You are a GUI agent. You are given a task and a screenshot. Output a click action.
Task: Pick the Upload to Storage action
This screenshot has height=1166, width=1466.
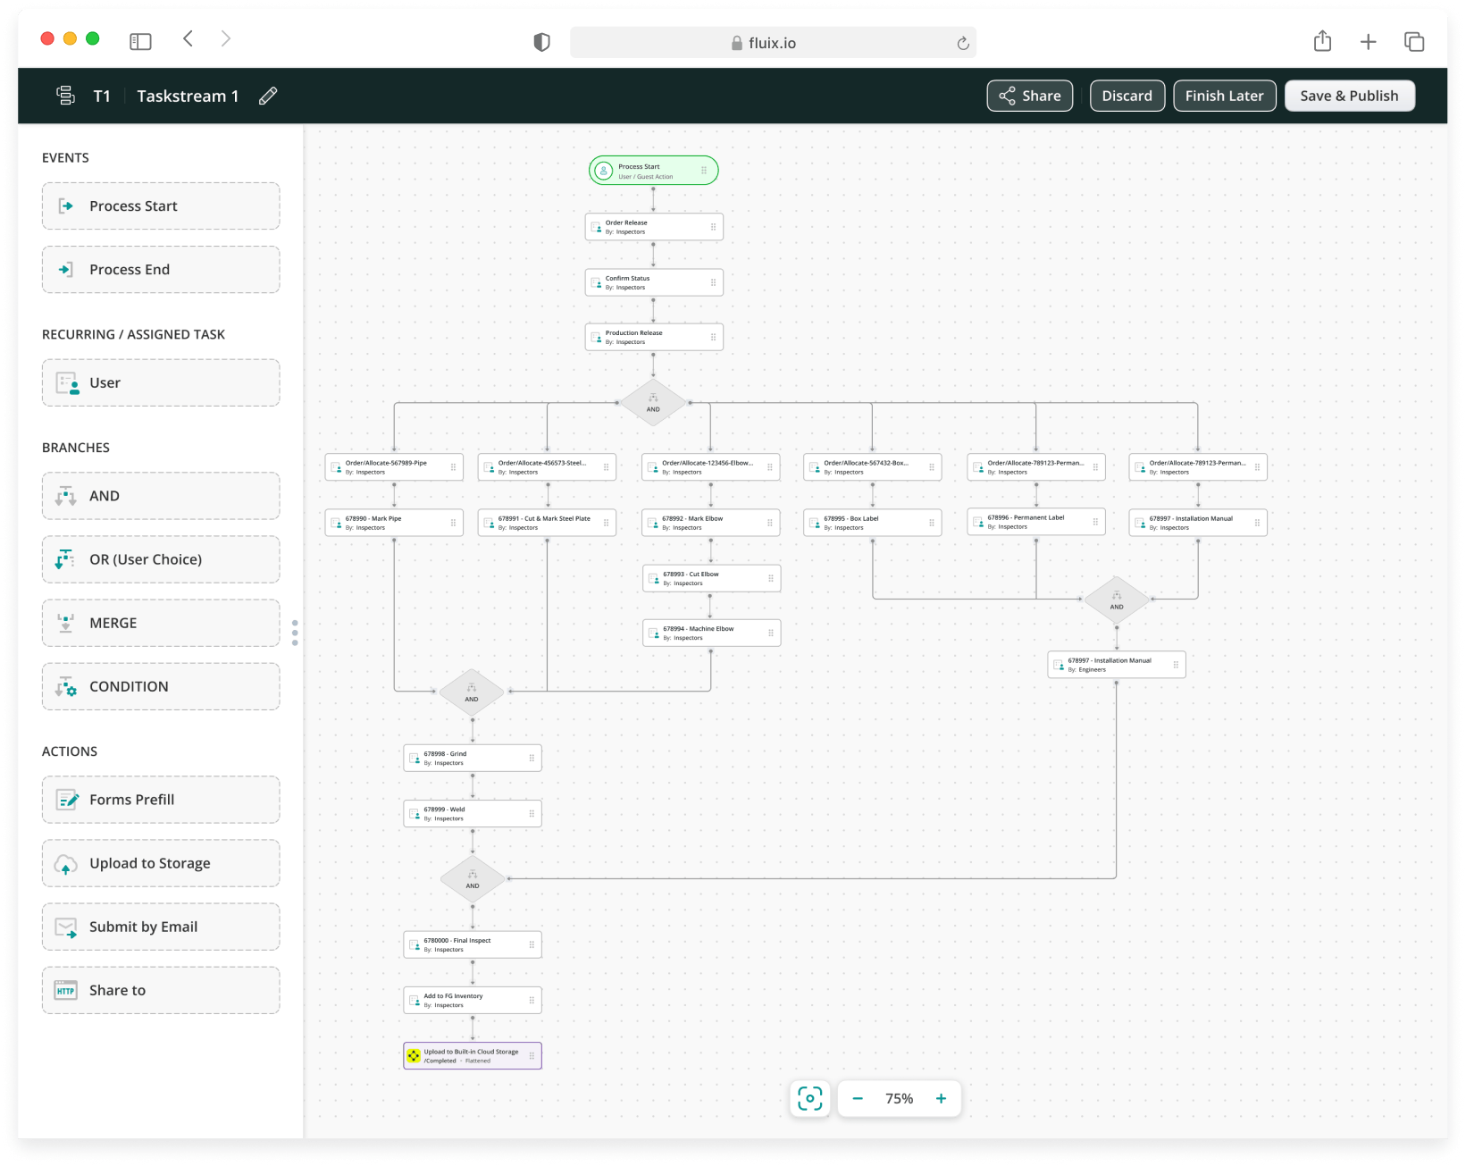(161, 863)
